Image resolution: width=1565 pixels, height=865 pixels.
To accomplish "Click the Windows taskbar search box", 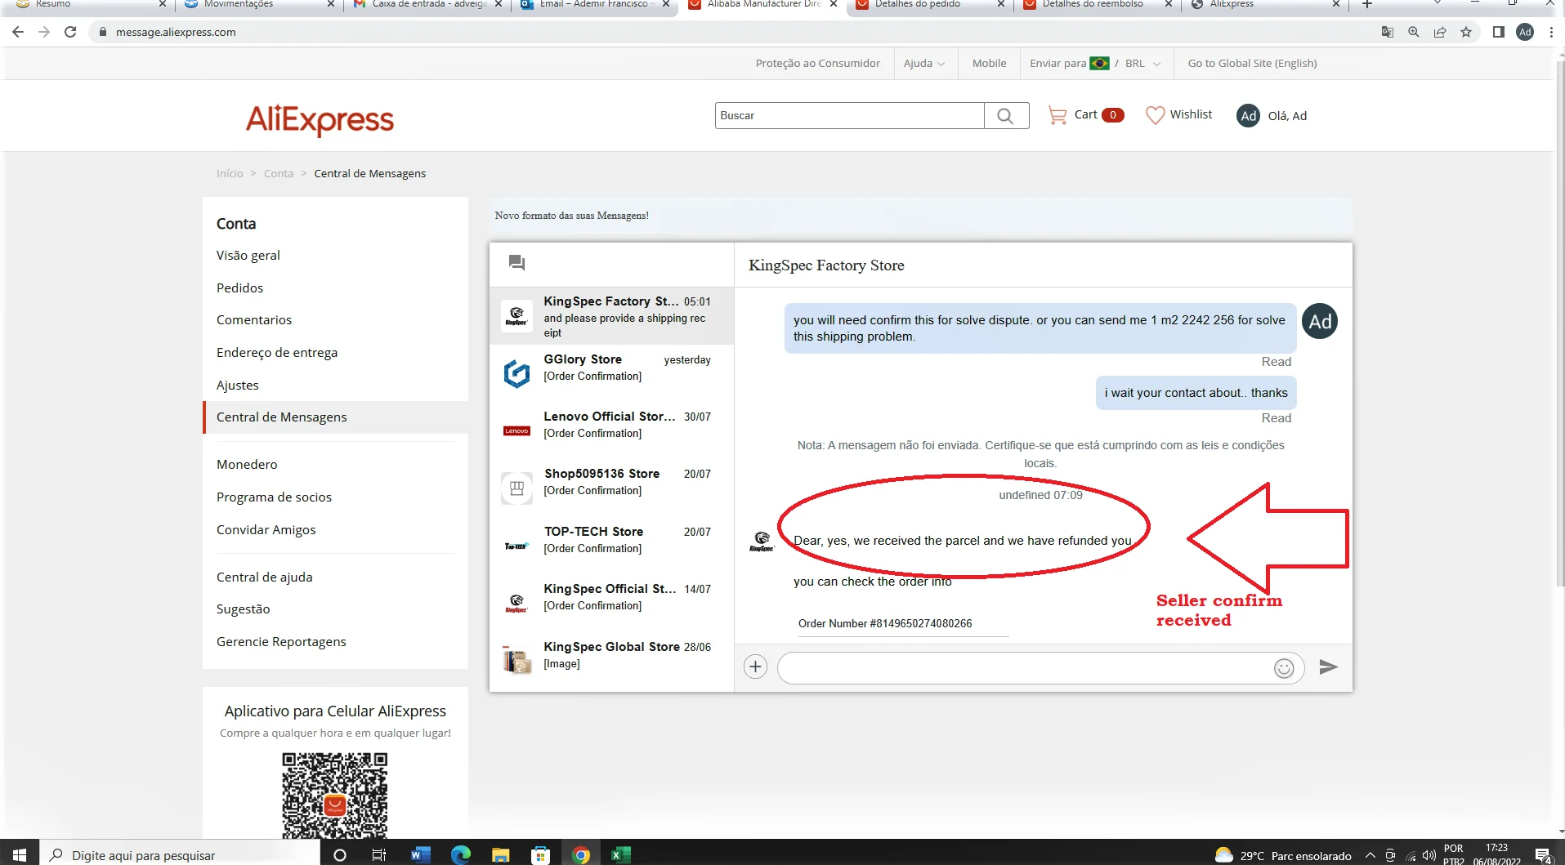I will pyautogui.click(x=180, y=855).
